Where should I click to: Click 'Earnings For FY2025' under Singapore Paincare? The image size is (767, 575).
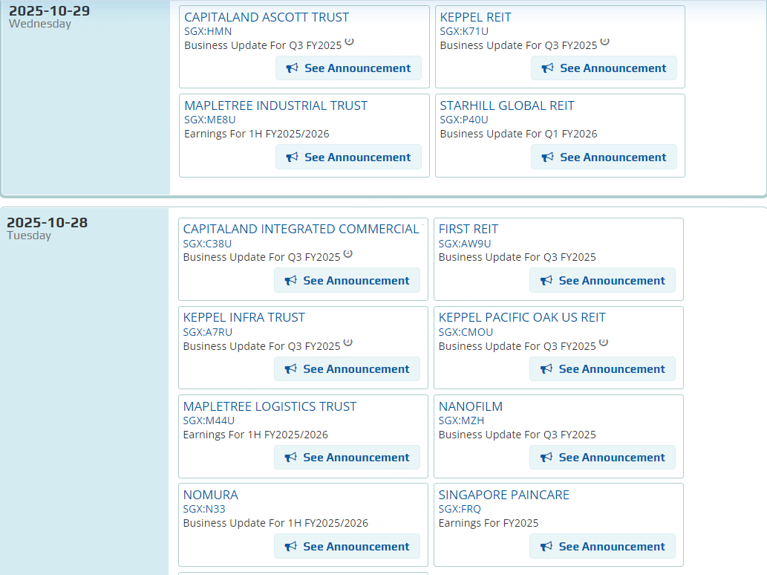[x=489, y=523]
